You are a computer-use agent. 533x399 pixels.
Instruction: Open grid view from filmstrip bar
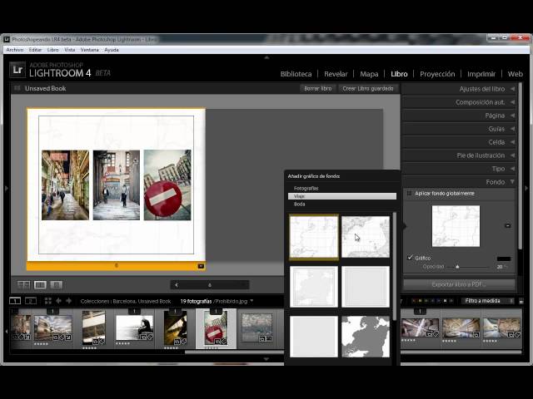tap(48, 301)
